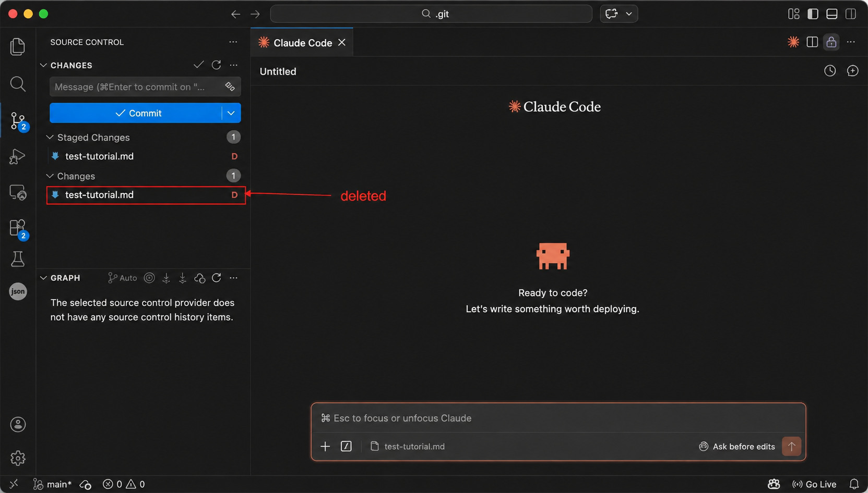Screen dimensions: 868x493
Task: Open Claude Code session history clock
Action: pos(830,71)
